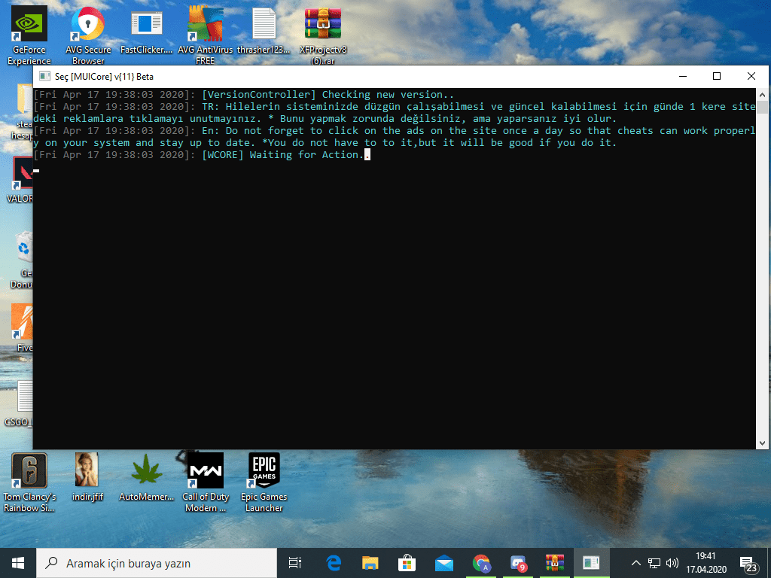
Task: Show hidden system tray icons
Action: click(635, 563)
